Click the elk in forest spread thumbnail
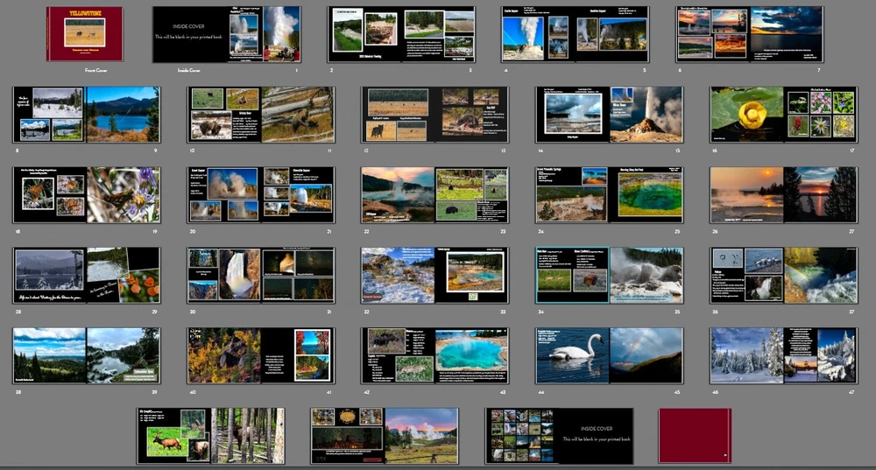Screen dimensions: 876x470 click(210, 435)
